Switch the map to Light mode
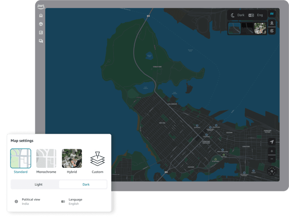The width and height of the screenshot is (289, 217). point(38,184)
